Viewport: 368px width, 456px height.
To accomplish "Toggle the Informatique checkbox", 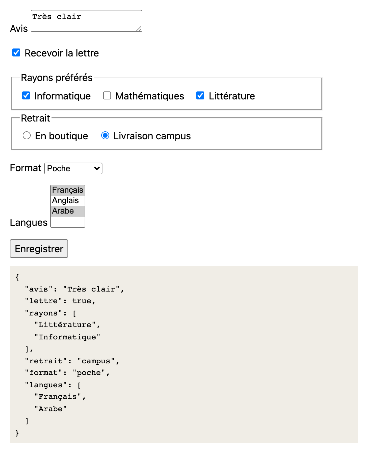I will [26, 95].
